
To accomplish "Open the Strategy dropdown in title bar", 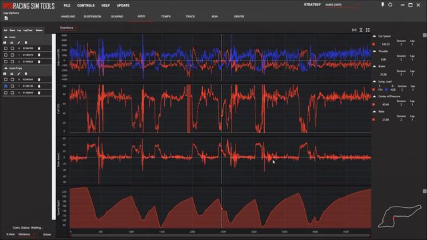I will [x=342, y=5].
